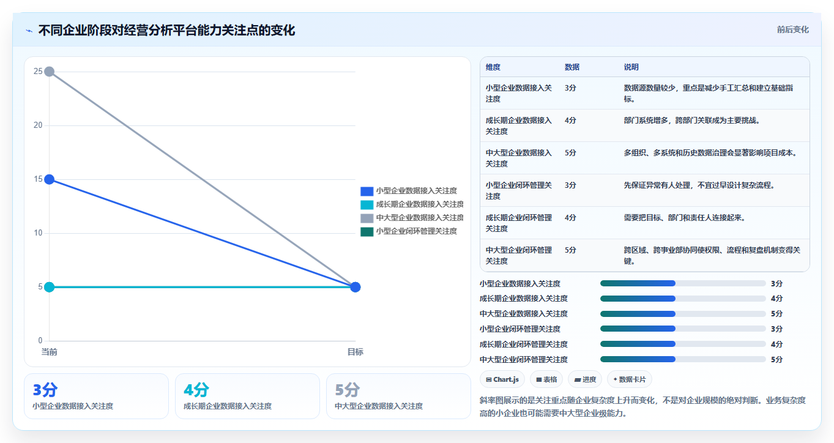
Task: Click the 3分 小型企业数据接入关注度 card
Action: coord(96,396)
